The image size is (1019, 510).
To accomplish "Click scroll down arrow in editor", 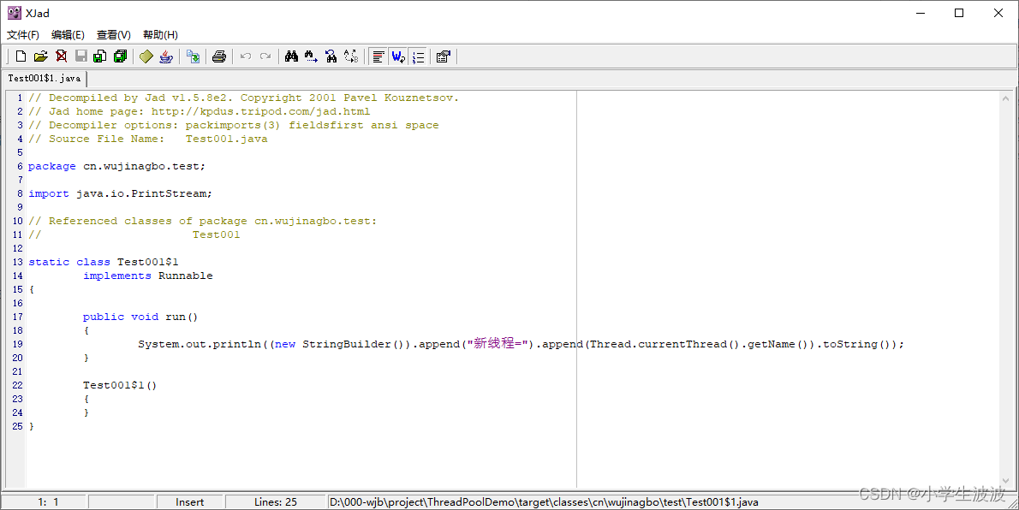I will click(x=1005, y=481).
